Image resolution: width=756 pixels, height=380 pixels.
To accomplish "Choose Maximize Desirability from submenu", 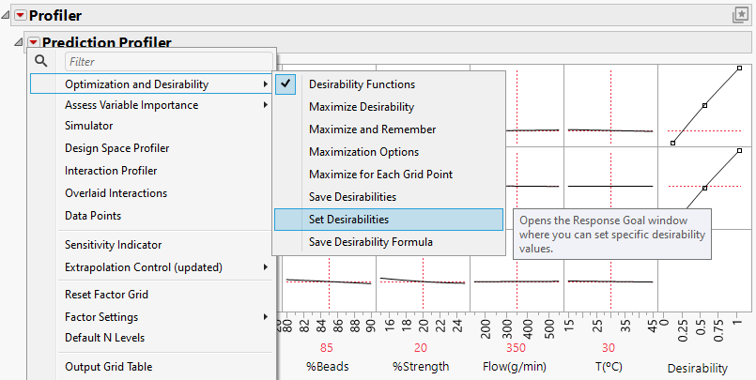I will [x=361, y=107].
